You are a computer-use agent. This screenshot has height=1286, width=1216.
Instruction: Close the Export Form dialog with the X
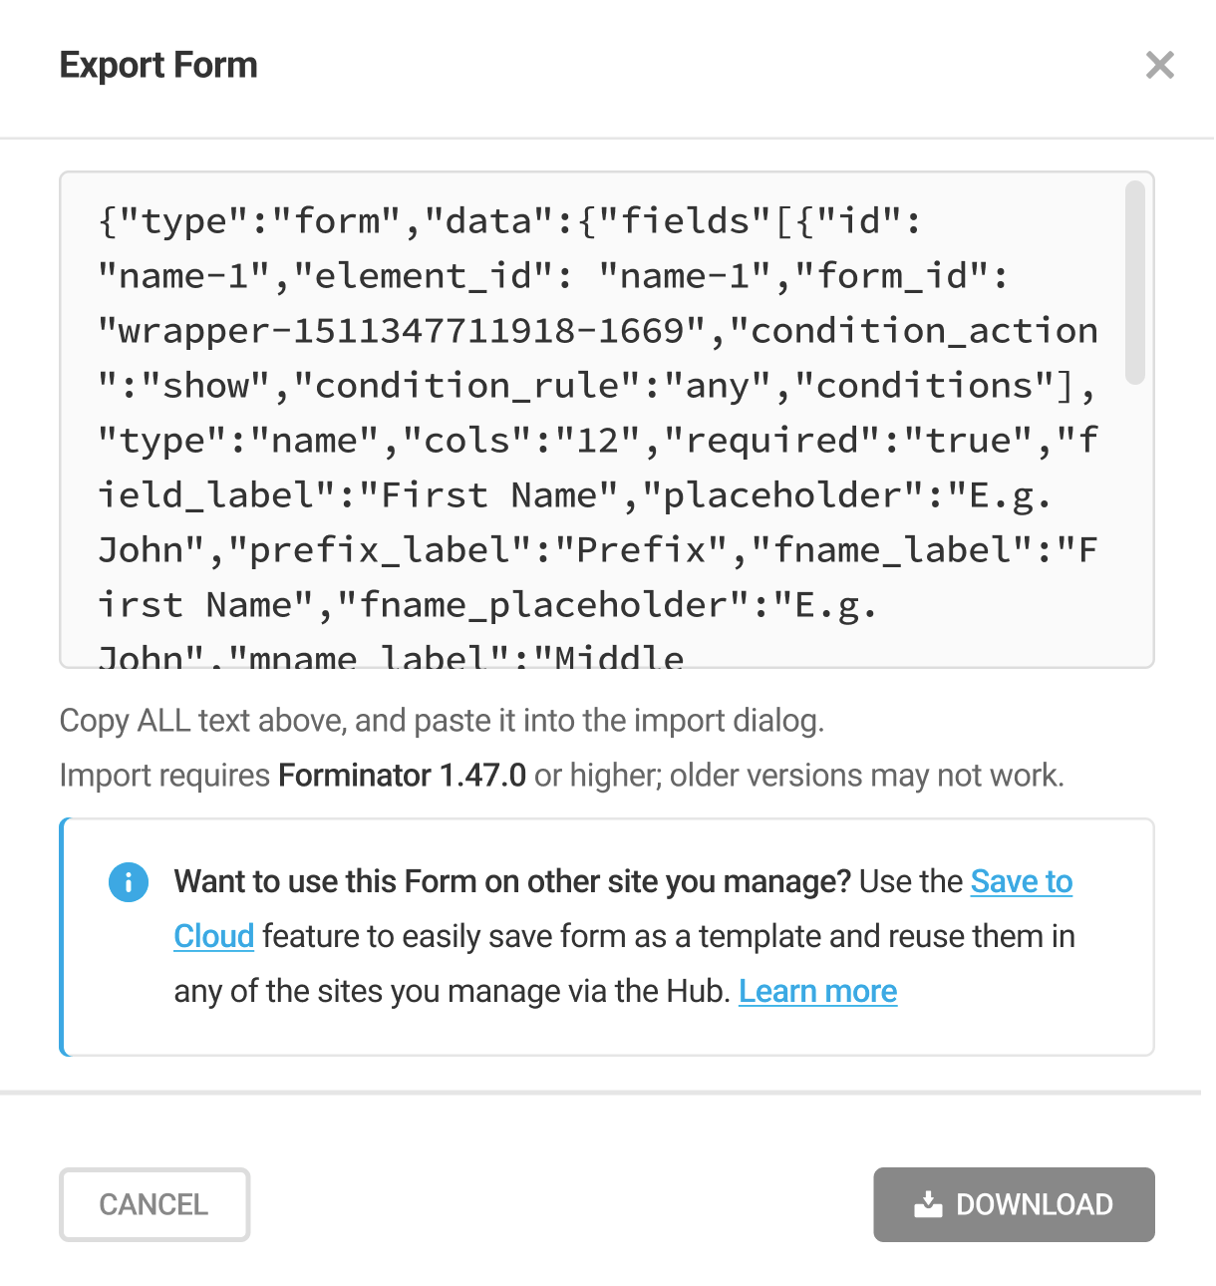coord(1159,66)
